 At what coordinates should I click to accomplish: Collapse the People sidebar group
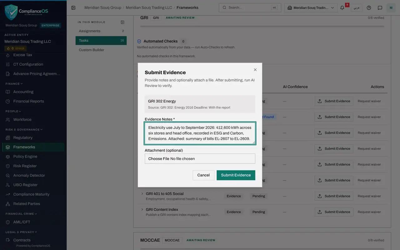point(13,111)
